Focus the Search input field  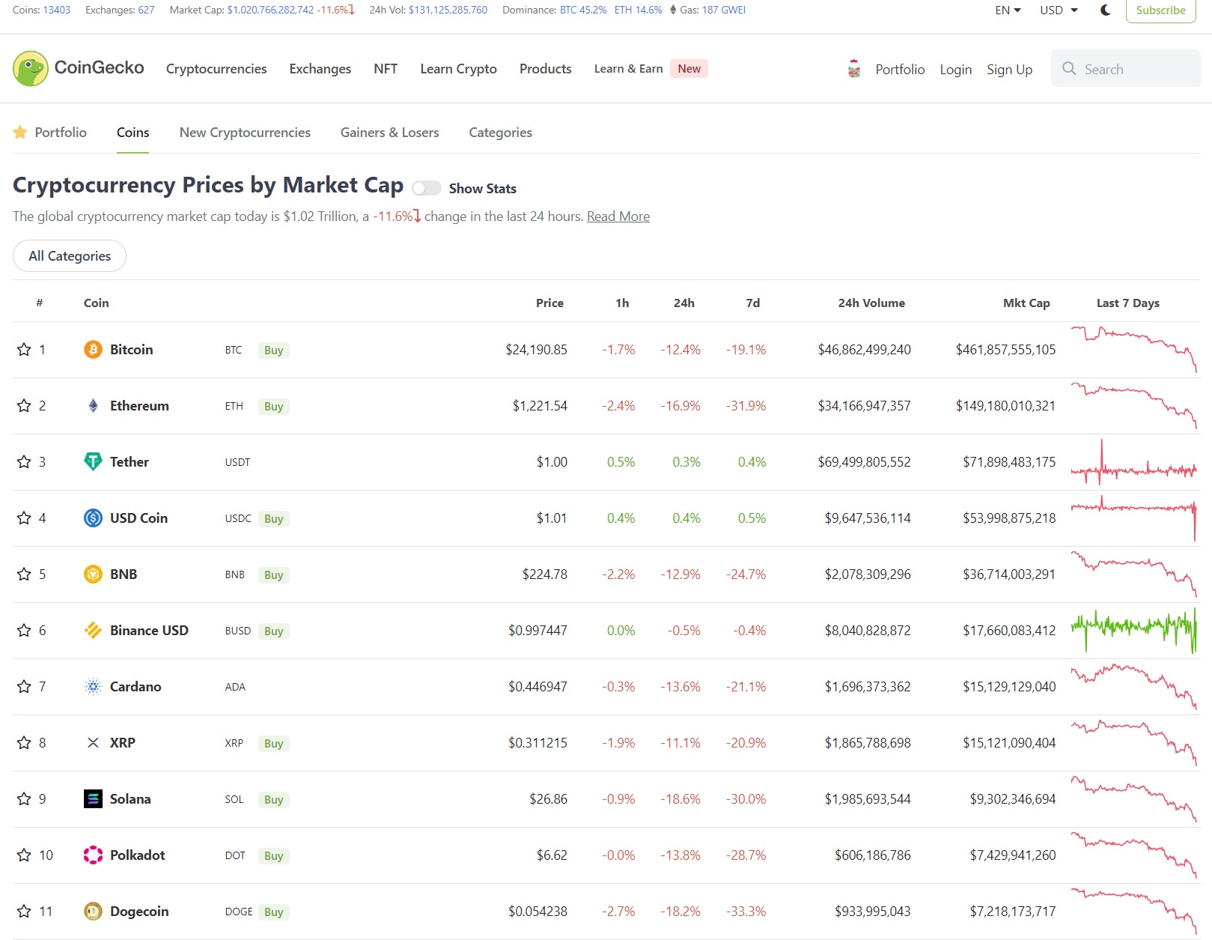1125,69
